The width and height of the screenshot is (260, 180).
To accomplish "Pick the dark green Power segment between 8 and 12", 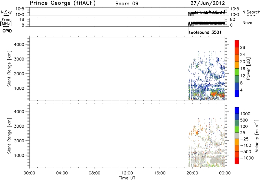I will 237,79.
